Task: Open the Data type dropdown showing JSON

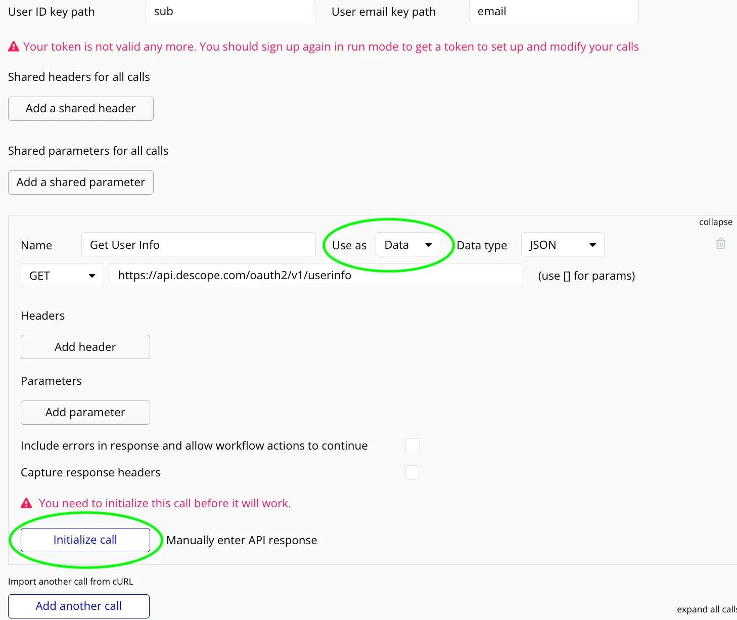Action: [x=562, y=244]
